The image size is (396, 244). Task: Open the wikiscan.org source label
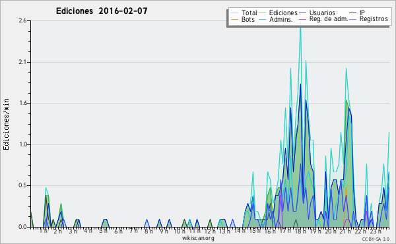[x=198, y=238]
